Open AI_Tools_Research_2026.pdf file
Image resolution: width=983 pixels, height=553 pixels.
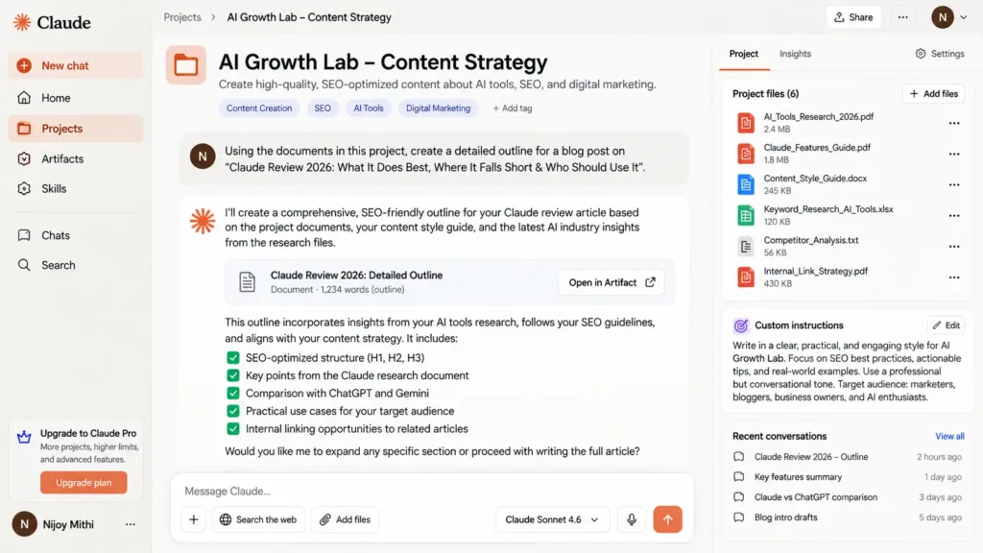coord(818,116)
